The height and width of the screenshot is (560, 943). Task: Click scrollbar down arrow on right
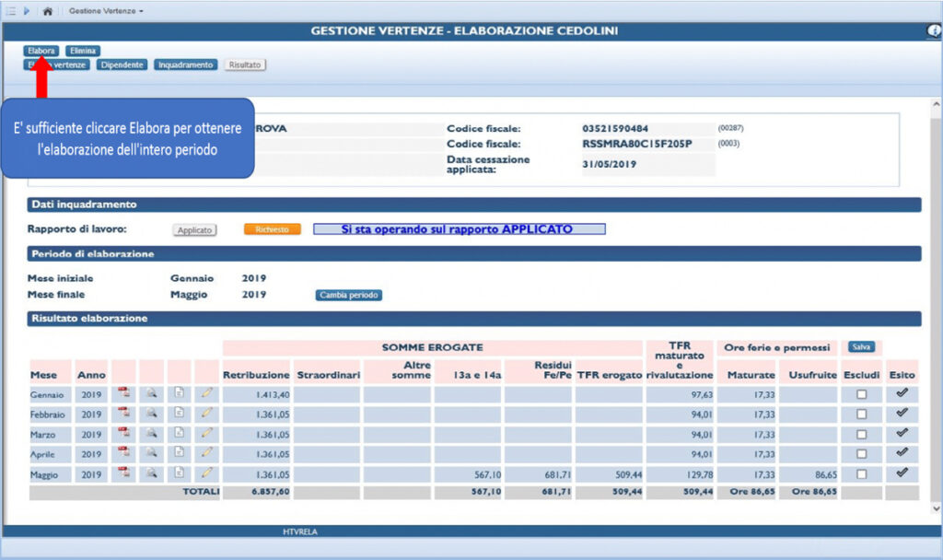coord(936,508)
